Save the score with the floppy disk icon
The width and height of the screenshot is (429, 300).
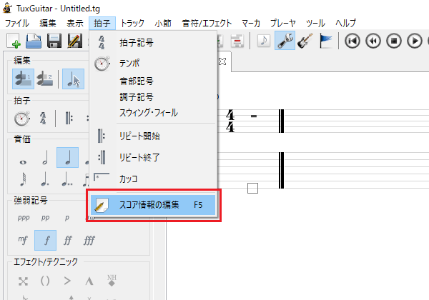[x=54, y=41]
